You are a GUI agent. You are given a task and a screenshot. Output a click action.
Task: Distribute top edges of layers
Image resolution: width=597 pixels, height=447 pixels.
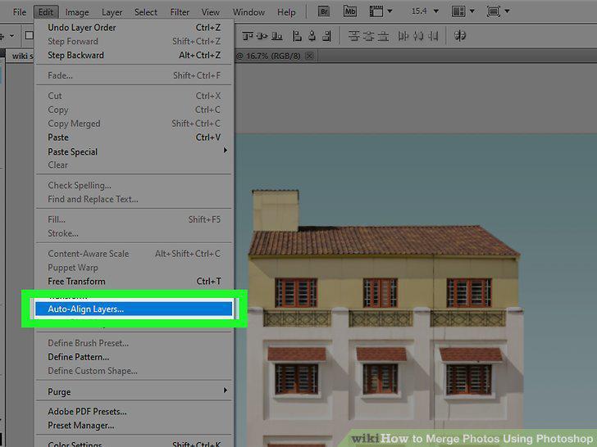coord(354,36)
